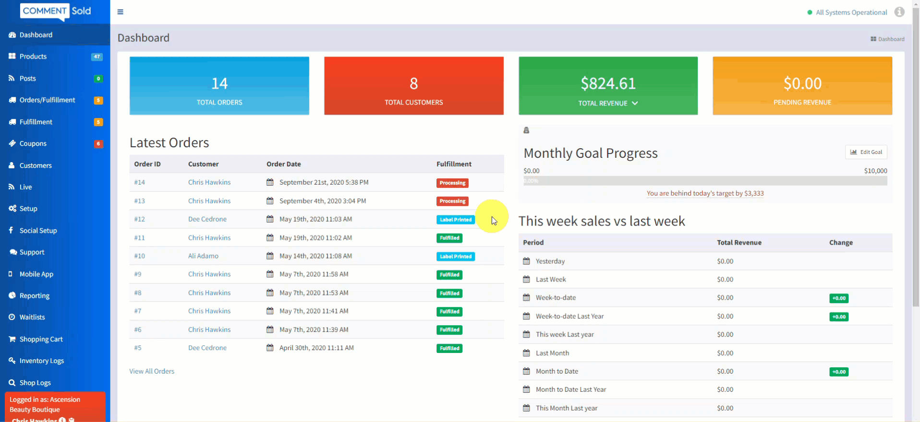Click the lock icon above Monthly Goal Progress

526,130
